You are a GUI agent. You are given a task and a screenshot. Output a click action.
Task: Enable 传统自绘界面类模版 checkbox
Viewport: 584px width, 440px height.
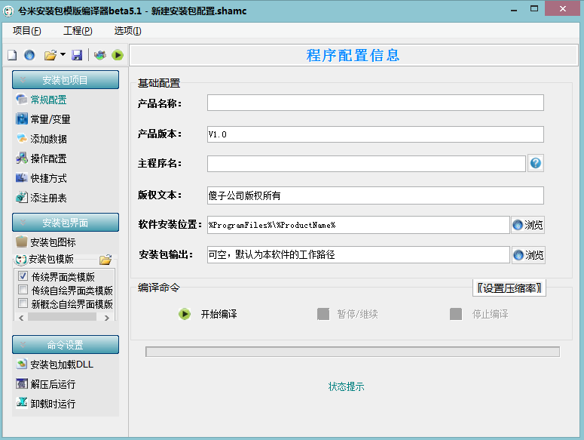point(23,291)
